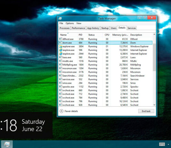Sort by the Memory (private) column header
The image size is (171, 148).
pyautogui.click(x=120, y=35)
